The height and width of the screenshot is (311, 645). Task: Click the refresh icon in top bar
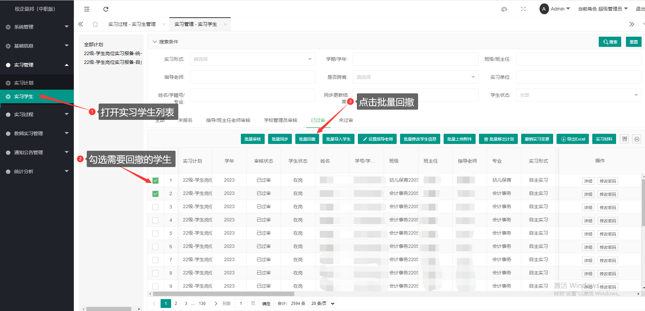coord(106,9)
